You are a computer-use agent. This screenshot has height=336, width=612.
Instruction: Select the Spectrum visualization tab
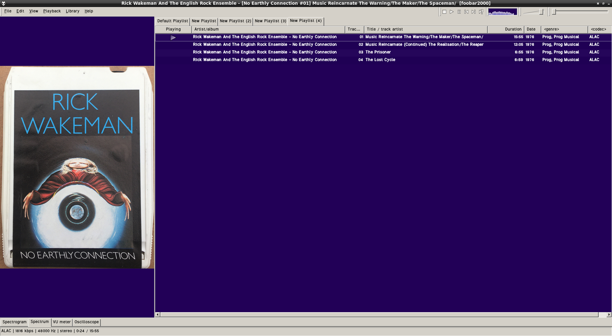click(40, 322)
